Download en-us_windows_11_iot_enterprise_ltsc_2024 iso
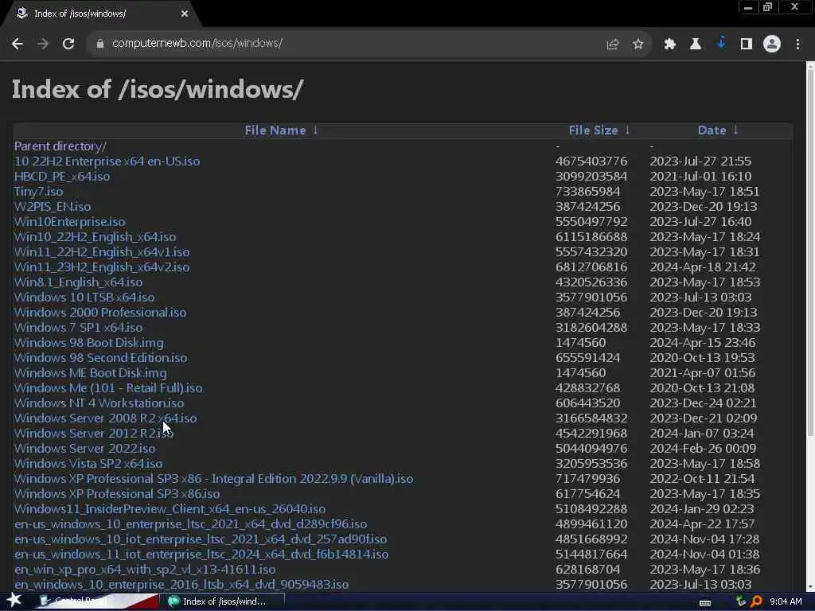Viewport: 815px width, 611px height. click(x=201, y=554)
